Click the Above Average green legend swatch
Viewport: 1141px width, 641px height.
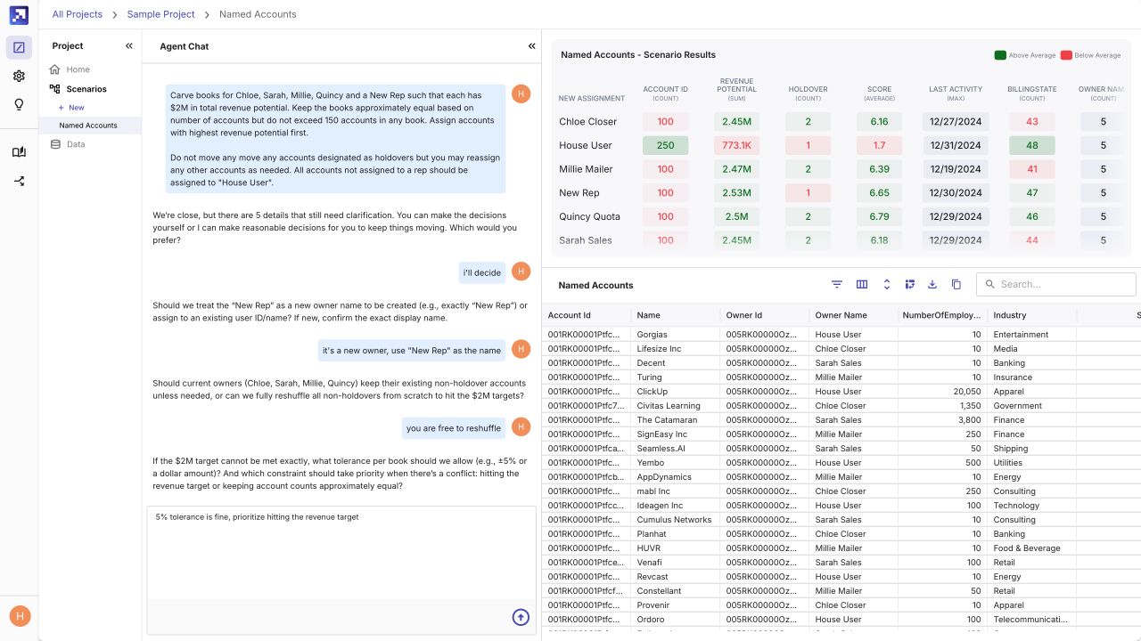point(1000,55)
